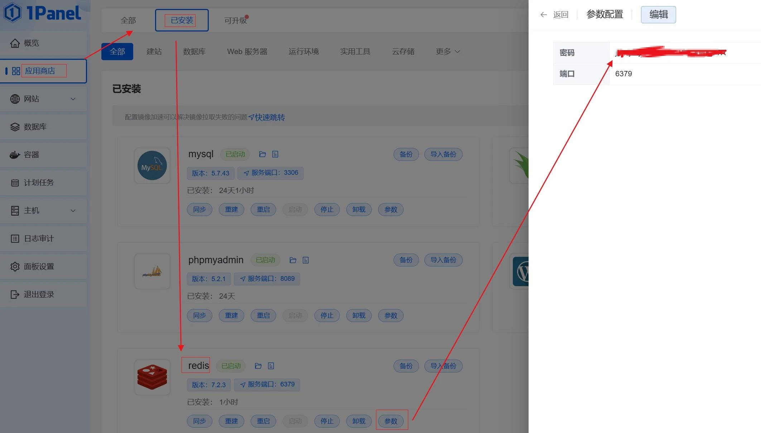This screenshot has height=433, width=761.
Task: Click redis 停止 button
Action: tap(327, 421)
